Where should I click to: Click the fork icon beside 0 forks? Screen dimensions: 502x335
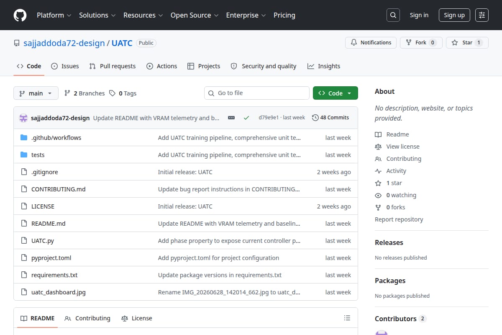coord(378,207)
